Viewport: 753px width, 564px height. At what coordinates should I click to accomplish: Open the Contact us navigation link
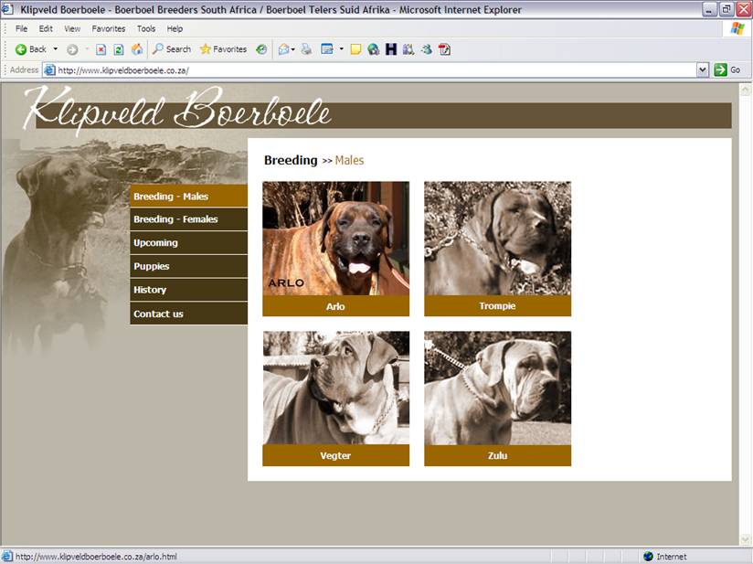188,314
